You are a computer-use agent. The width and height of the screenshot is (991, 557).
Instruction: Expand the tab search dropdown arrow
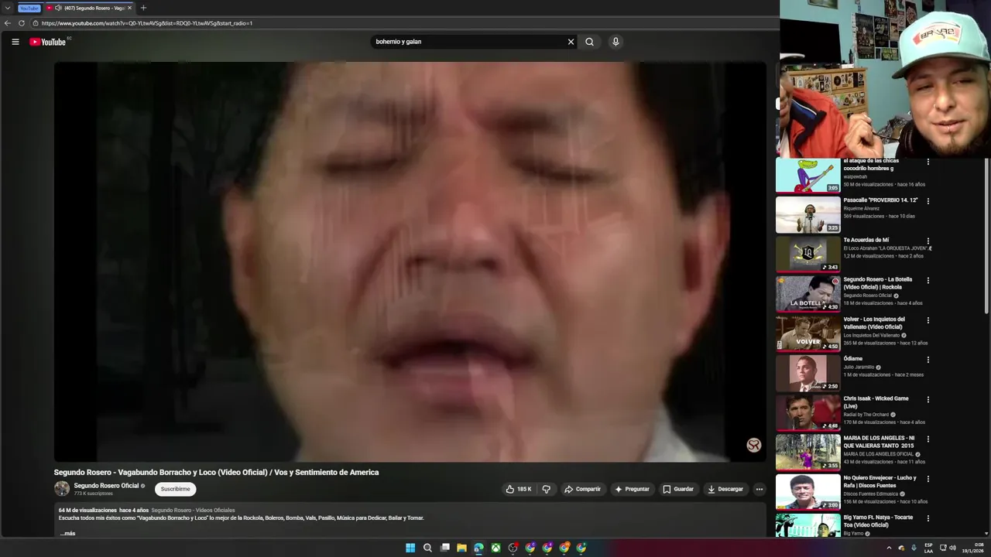coord(7,8)
